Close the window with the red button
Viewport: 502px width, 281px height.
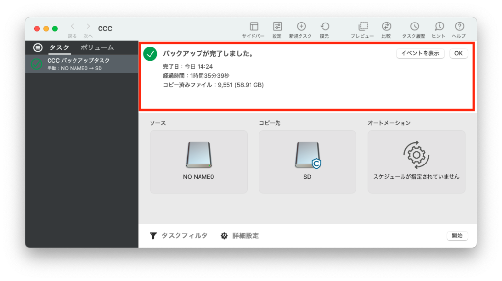pos(37,29)
